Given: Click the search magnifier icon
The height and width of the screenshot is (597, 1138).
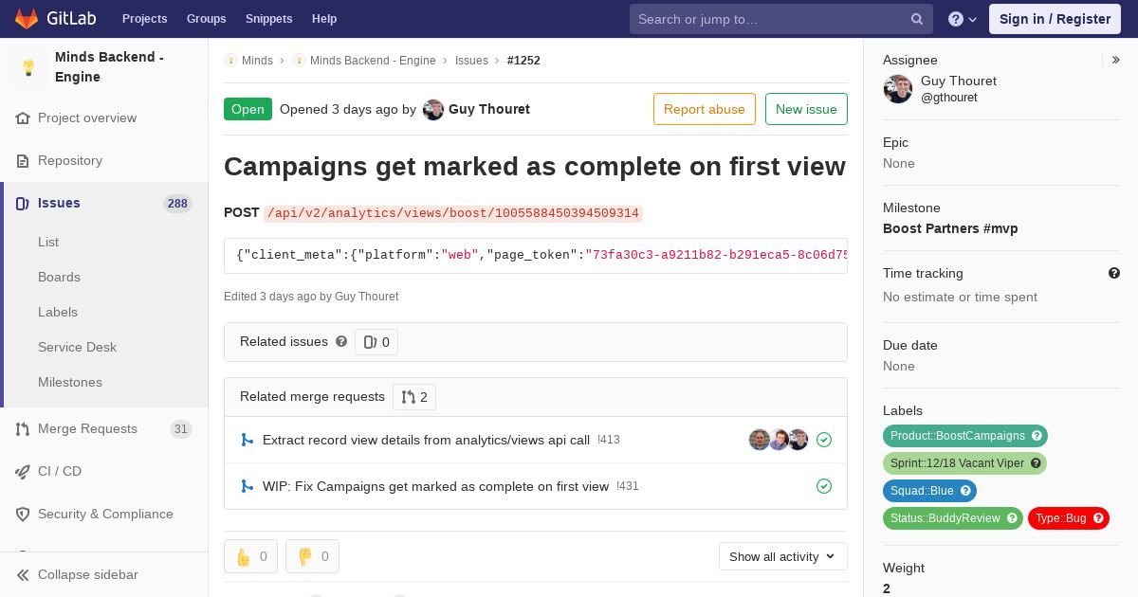Looking at the screenshot, I should pyautogui.click(x=917, y=19).
